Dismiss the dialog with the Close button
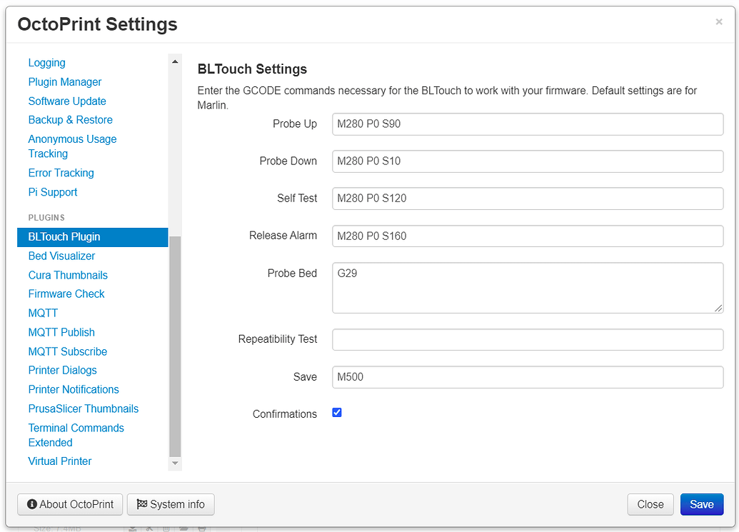The height and width of the screenshot is (532, 739). point(650,504)
